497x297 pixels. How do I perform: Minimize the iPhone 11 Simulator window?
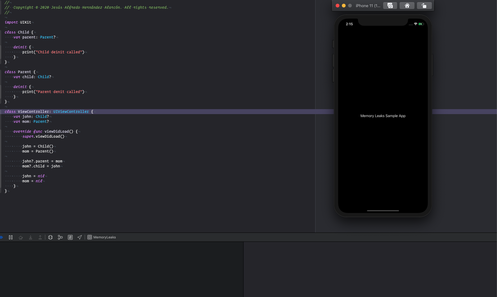344,6
